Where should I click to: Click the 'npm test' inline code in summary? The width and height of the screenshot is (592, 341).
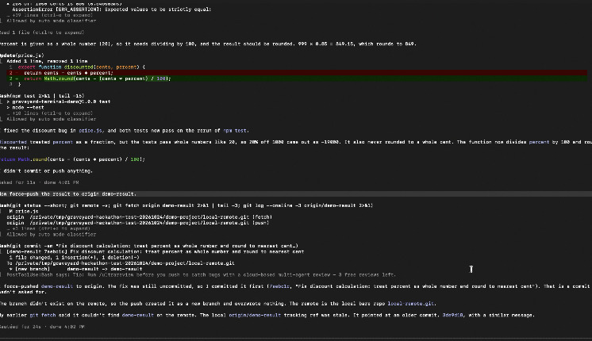click(235, 131)
